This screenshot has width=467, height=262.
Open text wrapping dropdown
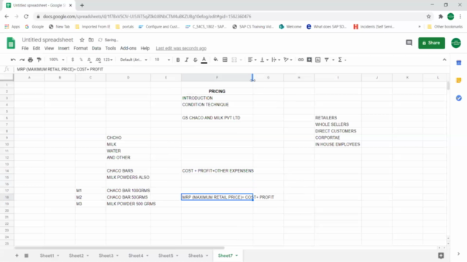[276, 60]
